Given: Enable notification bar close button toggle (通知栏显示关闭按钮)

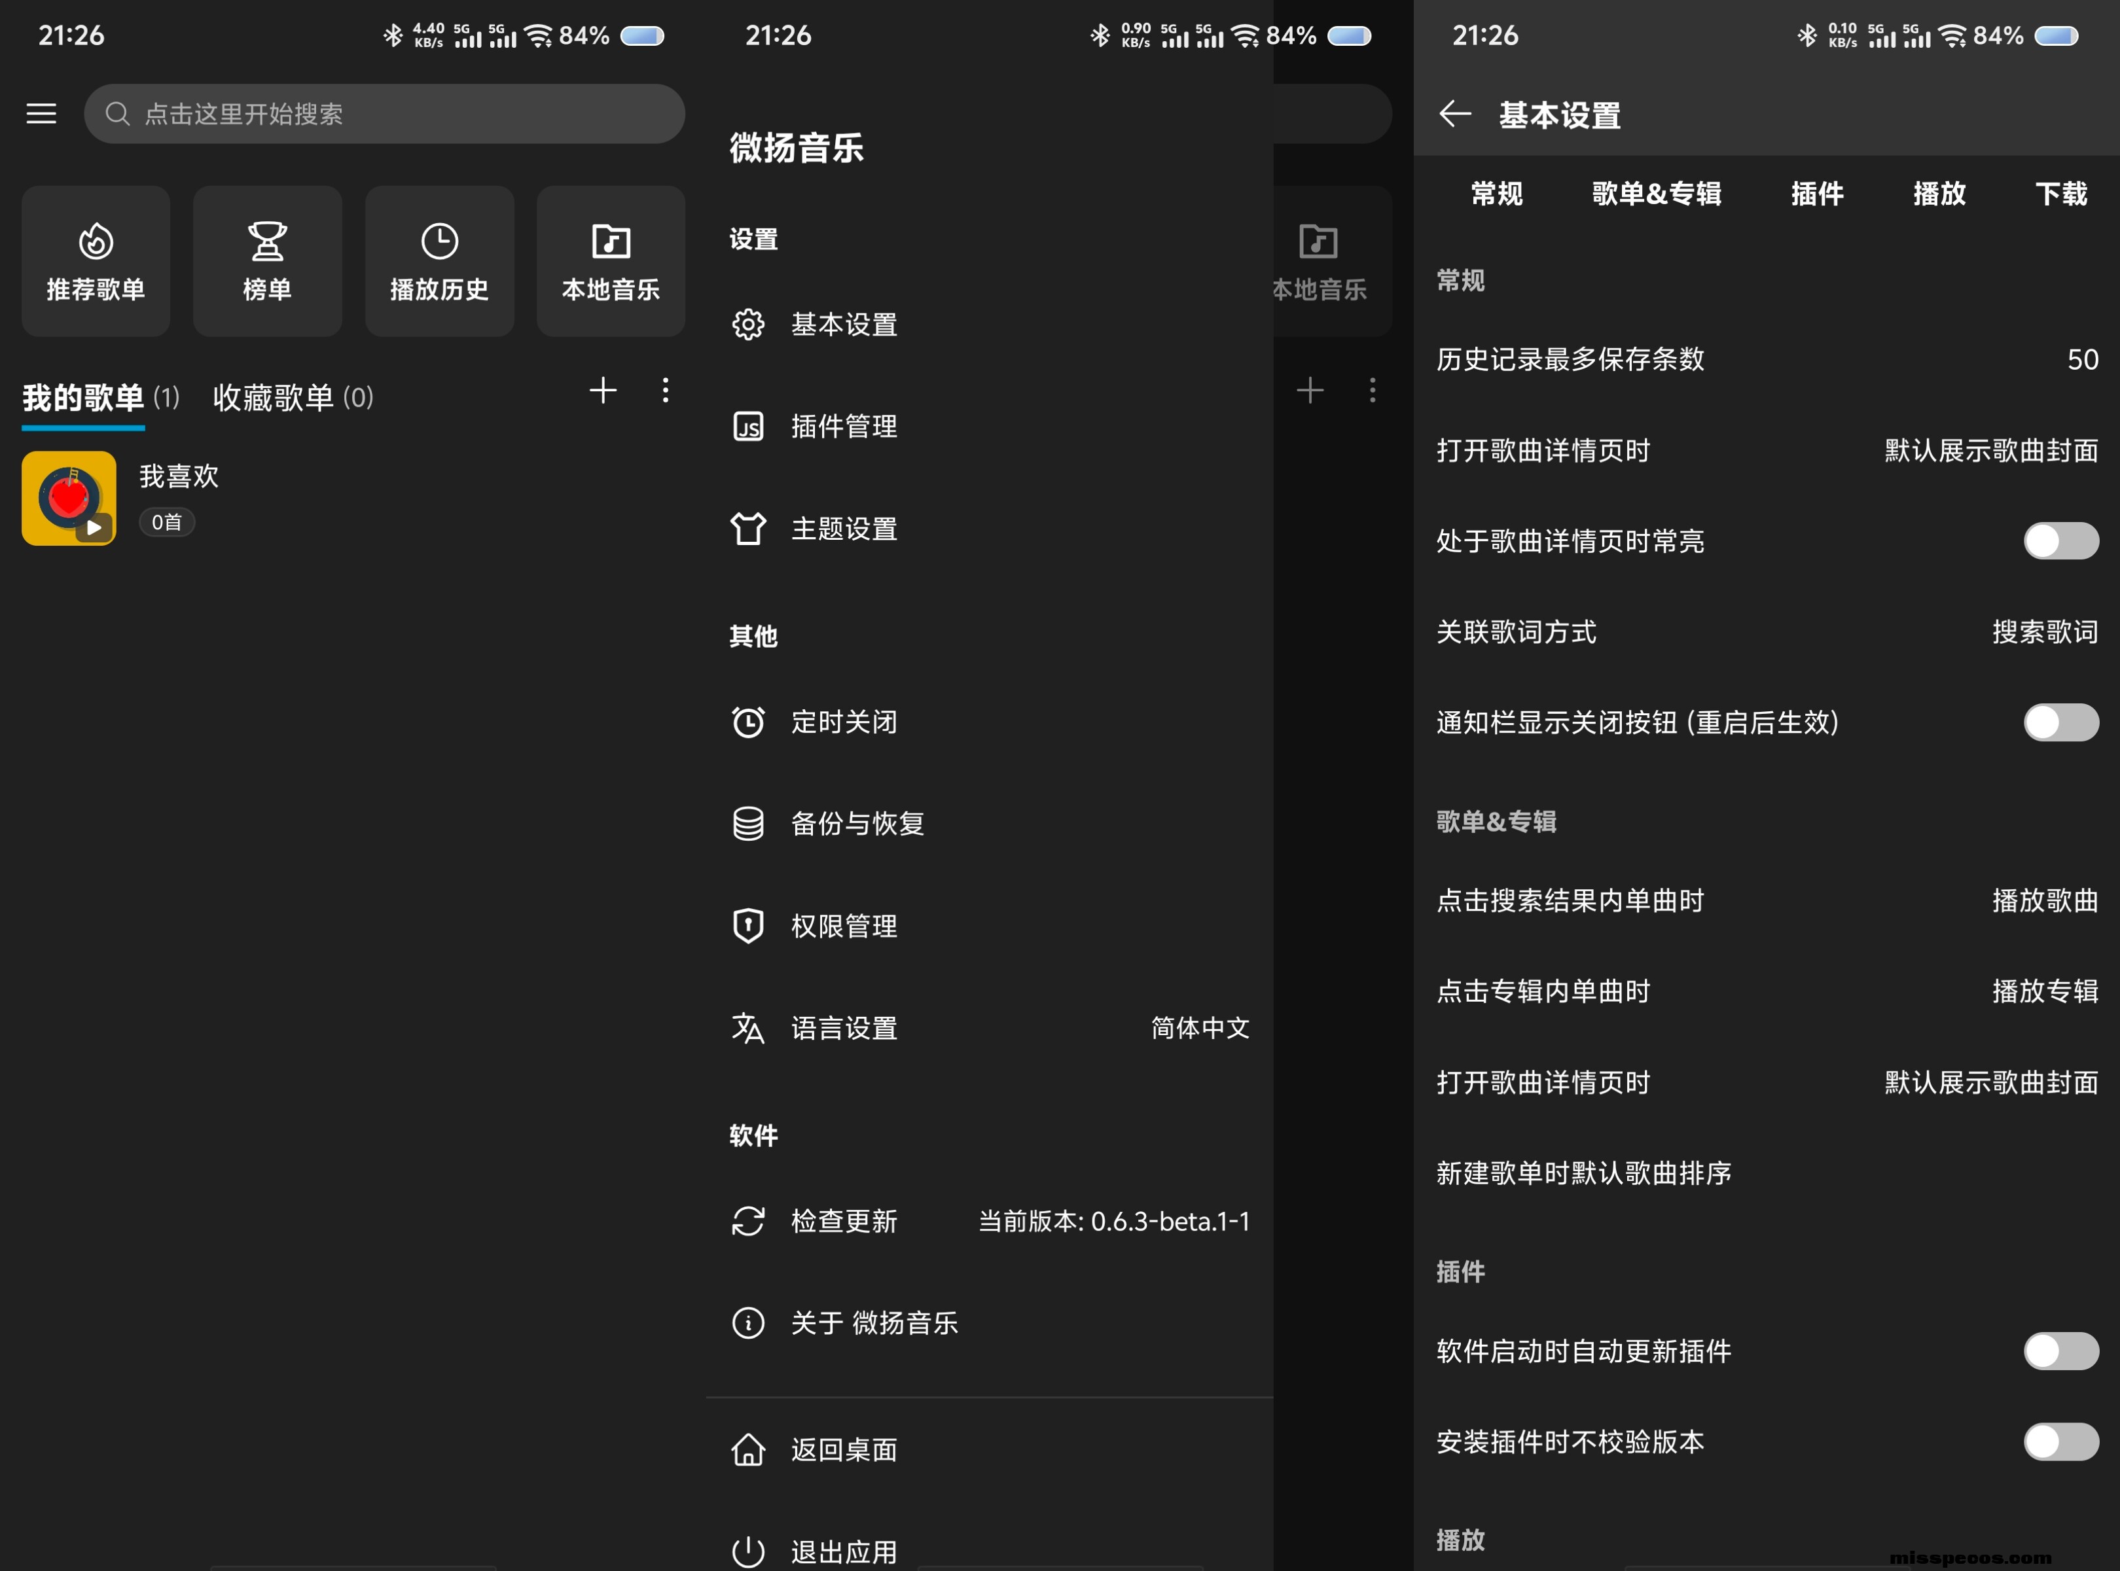Looking at the screenshot, I should tap(2060, 723).
